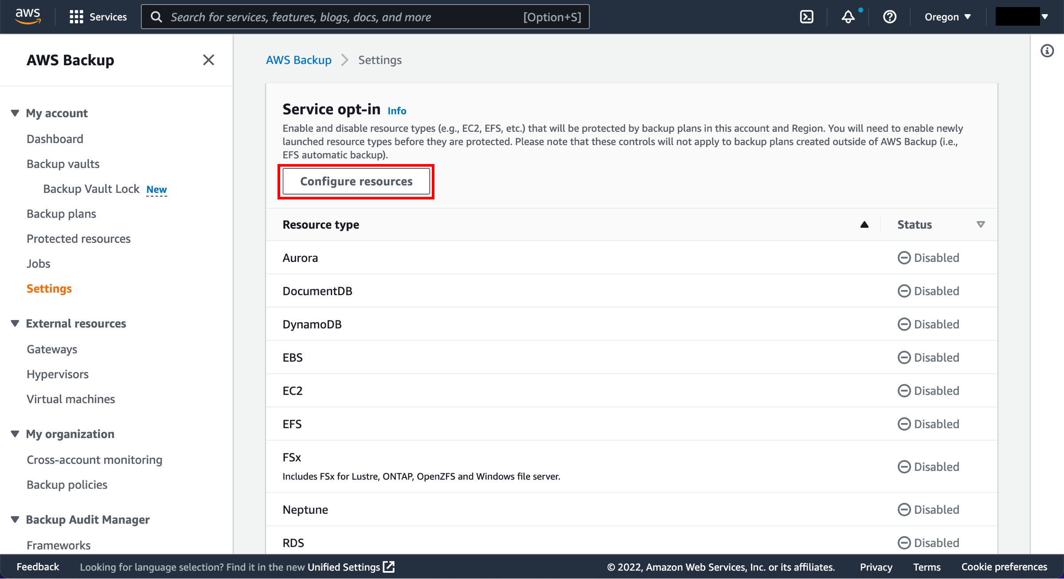Open Backup plans in sidebar
The image size is (1064, 579).
click(61, 214)
